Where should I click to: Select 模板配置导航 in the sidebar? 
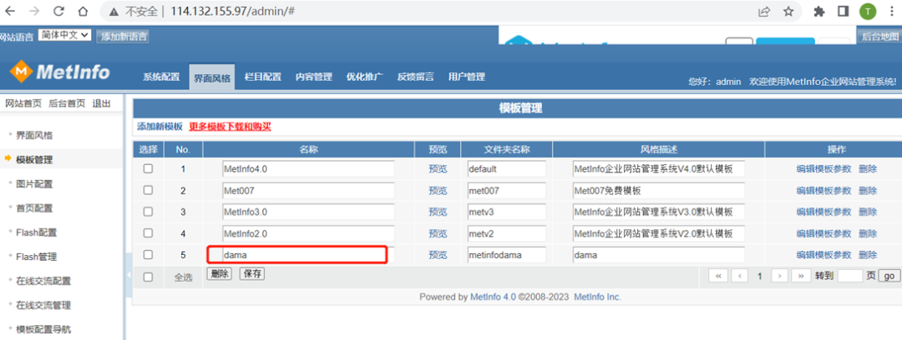[x=43, y=329]
